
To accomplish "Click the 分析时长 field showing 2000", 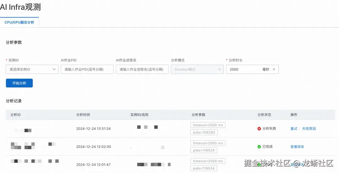I will (x=252, y=69).
